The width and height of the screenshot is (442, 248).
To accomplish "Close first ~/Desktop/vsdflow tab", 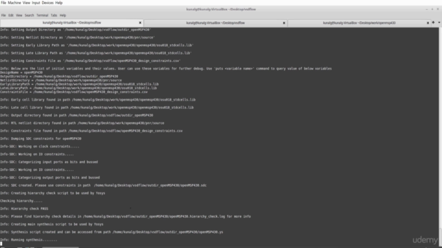I will (x=140, y=23).
